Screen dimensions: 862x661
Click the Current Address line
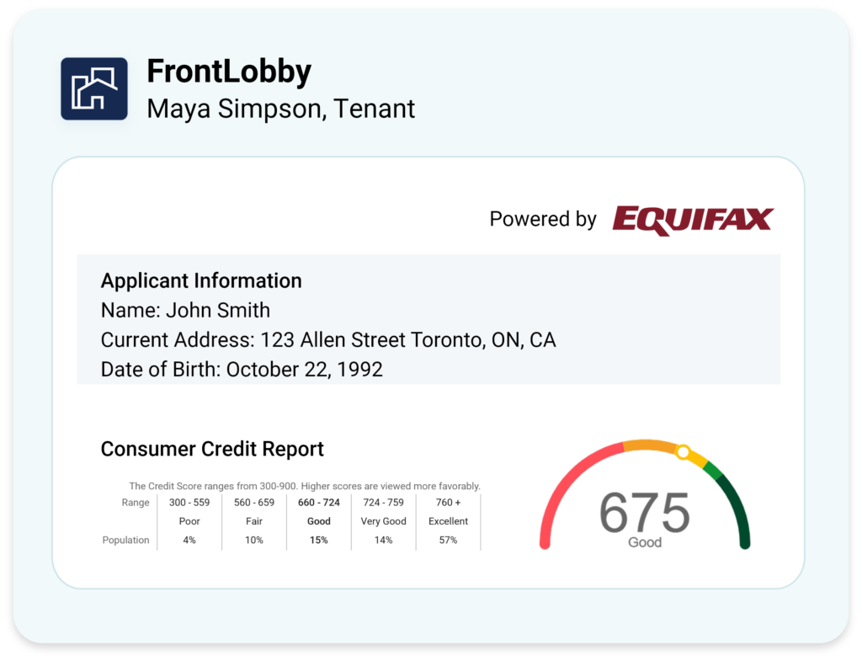point(328,340)
